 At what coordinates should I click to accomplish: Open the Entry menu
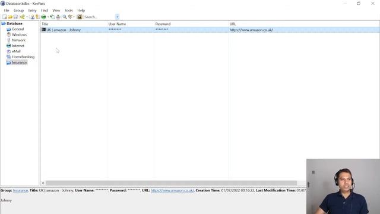[x=32, y=11]
